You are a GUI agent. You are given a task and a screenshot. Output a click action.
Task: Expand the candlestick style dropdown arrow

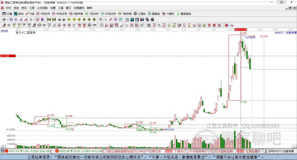(34, 20)
